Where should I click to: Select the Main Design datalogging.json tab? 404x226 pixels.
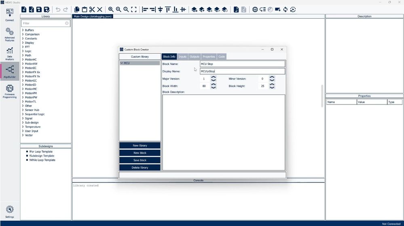pos(93,17)
